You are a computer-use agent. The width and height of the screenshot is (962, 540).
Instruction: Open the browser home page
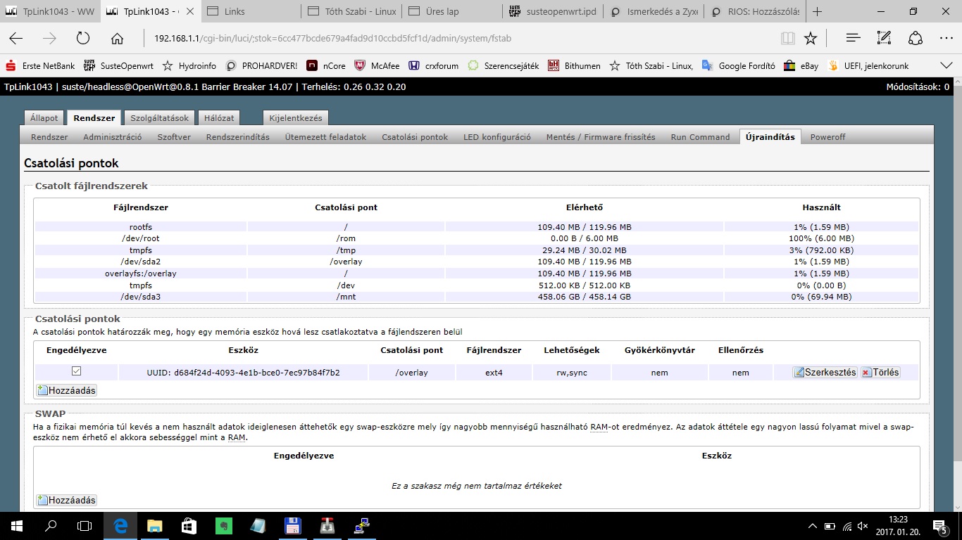click(117, 39)
